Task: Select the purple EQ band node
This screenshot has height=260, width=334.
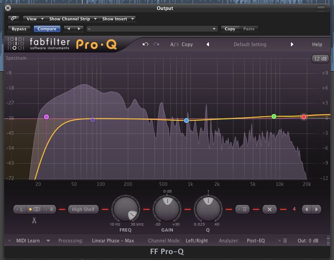Action: tap(92, 119)
